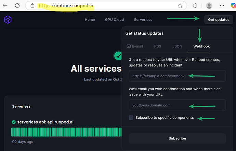236x151 pixels.
Task: Switch to the E-mail tab
Action: 135,46
